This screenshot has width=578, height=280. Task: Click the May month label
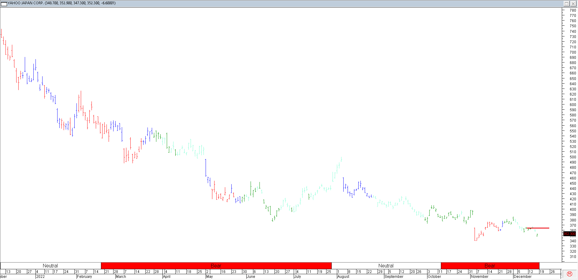210,277
